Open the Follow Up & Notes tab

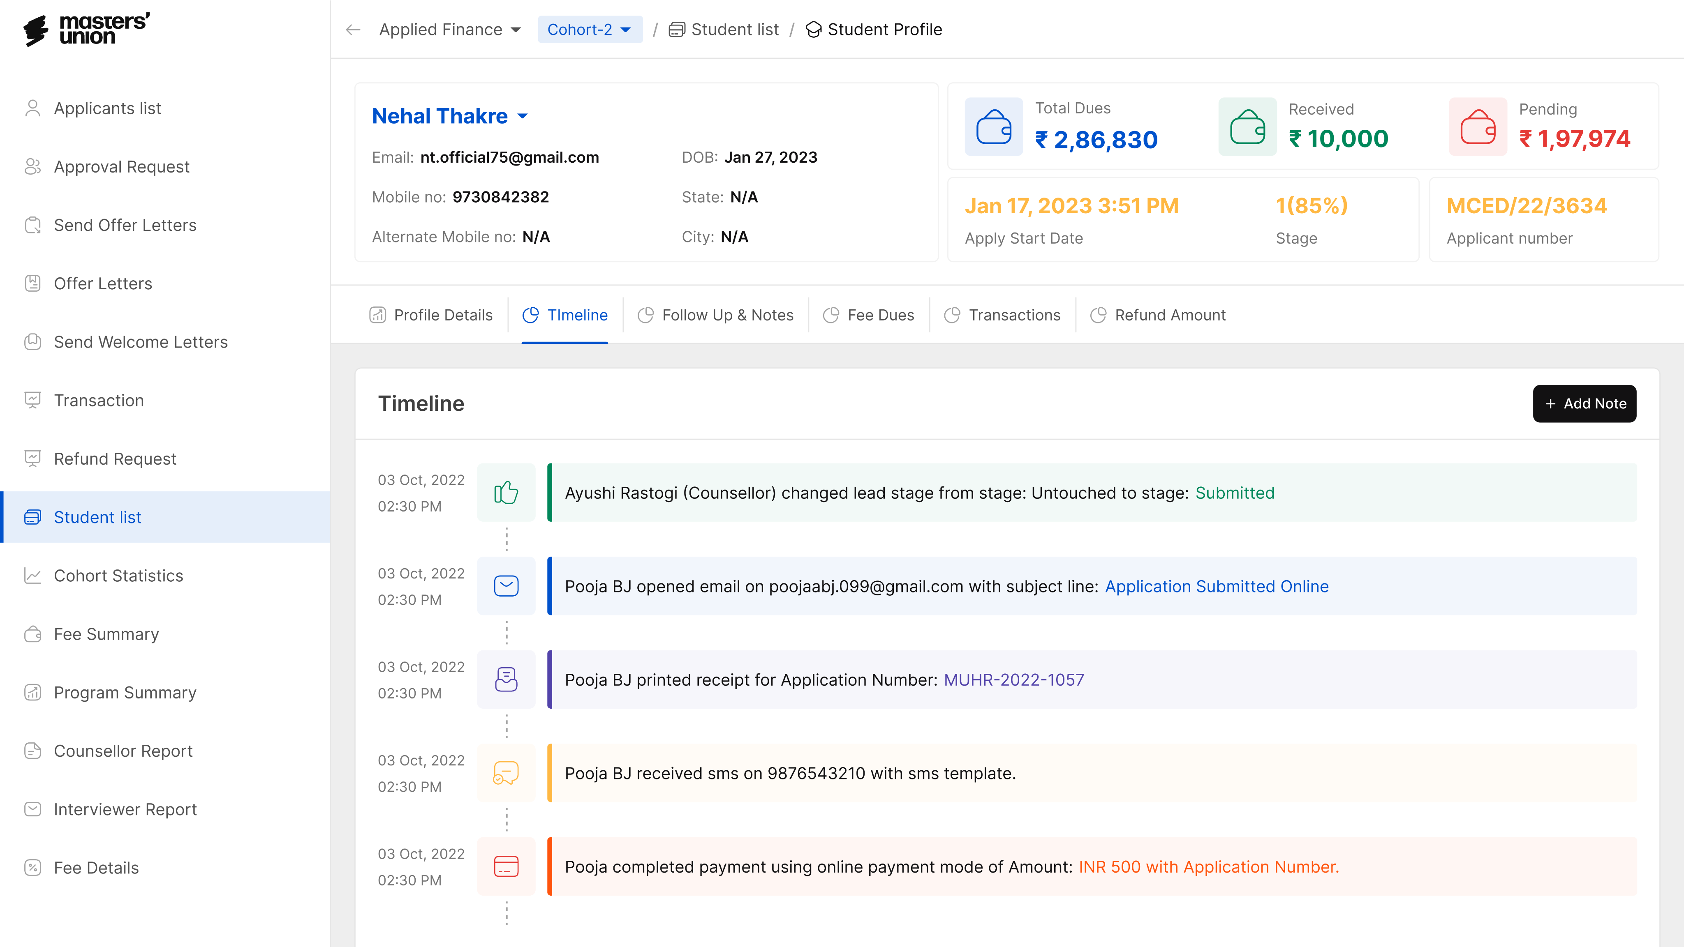715,315
